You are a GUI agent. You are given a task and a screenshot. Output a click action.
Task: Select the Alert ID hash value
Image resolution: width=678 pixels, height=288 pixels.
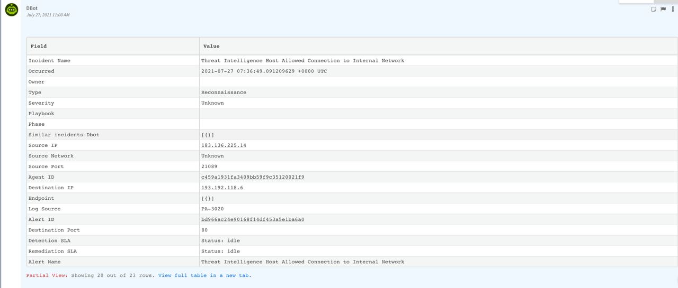(x=253, y=219)
